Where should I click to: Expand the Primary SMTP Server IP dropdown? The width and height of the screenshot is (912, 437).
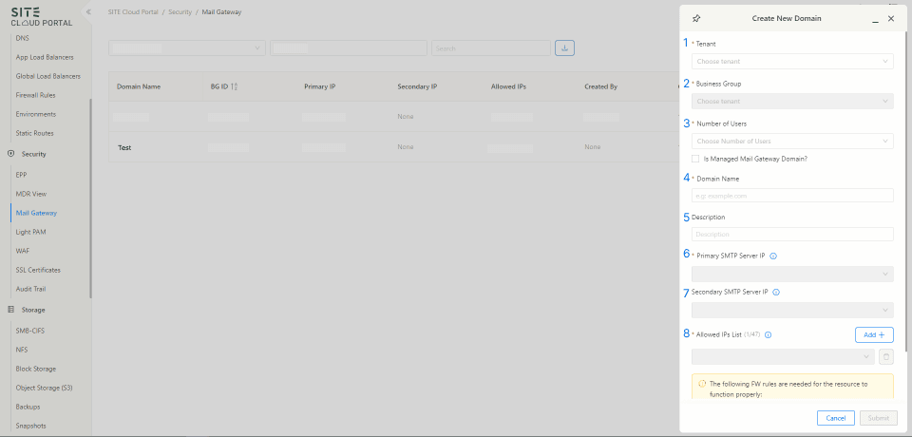[x=792, y=275]
